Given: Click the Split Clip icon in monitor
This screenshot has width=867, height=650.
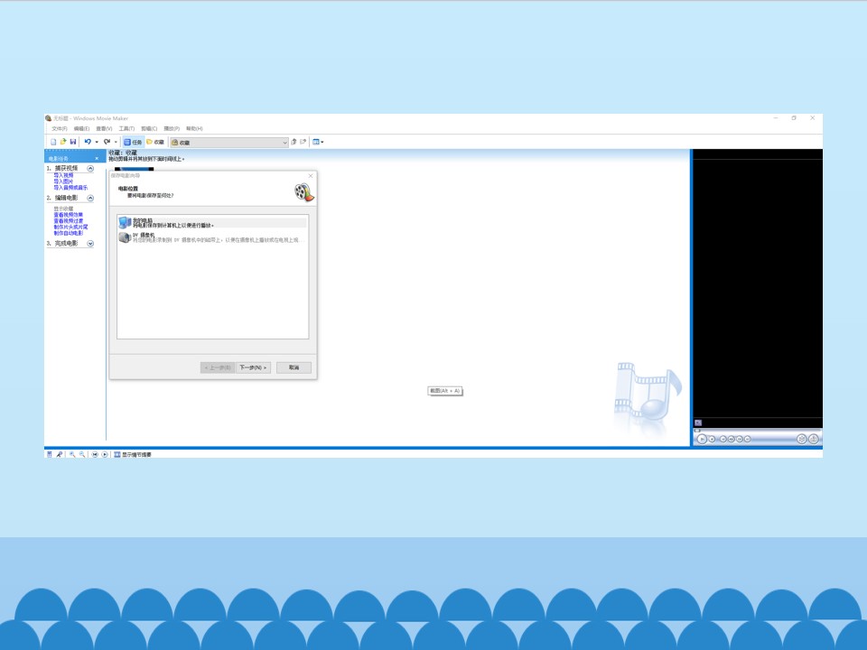Looking at the screenshot, I should [801, 439].
